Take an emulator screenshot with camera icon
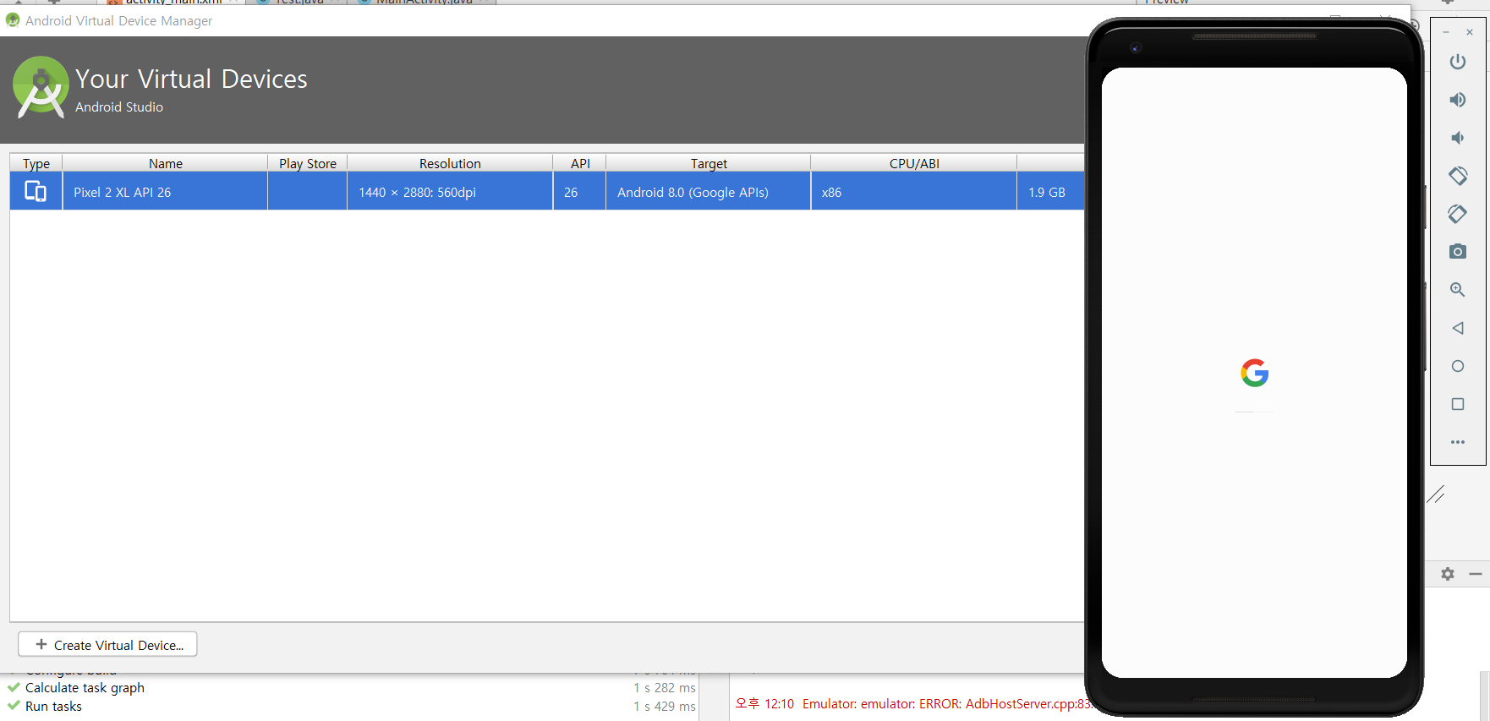 [1458, 252]
